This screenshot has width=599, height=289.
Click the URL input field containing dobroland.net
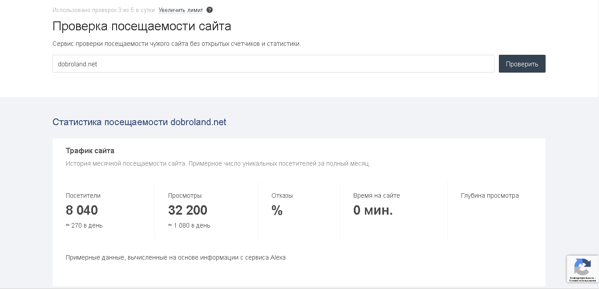click(x=273, y=64)
